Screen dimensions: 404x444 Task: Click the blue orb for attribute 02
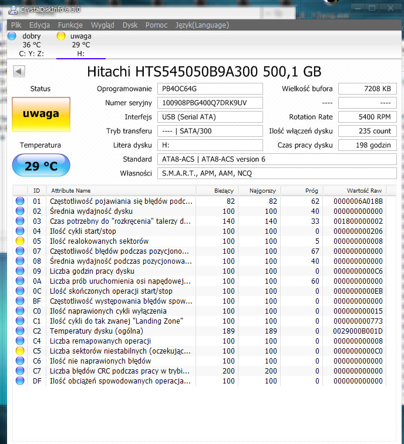point(20,211)
